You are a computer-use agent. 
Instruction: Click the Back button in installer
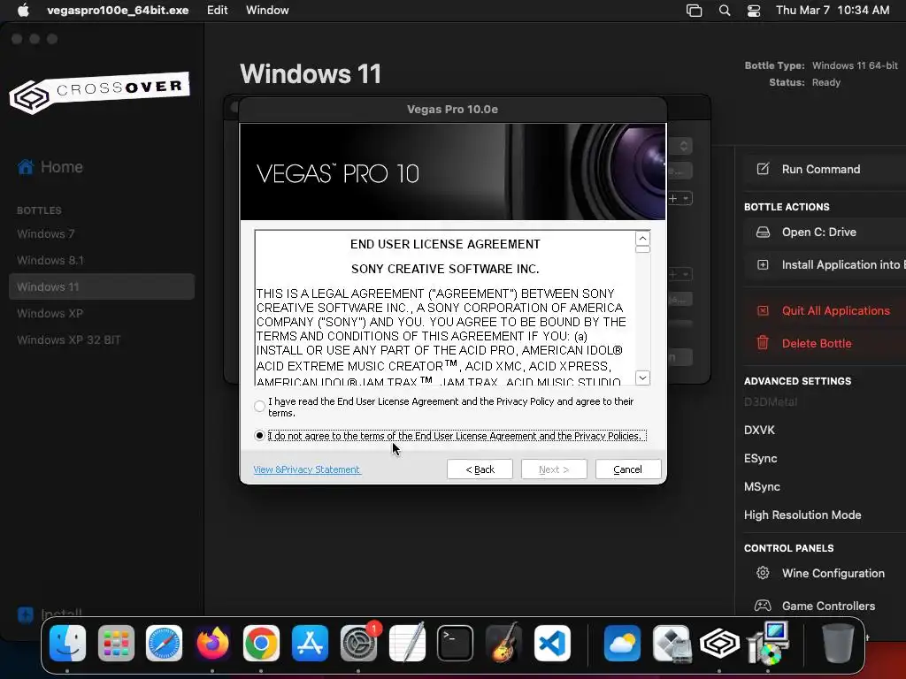[480, 469]
